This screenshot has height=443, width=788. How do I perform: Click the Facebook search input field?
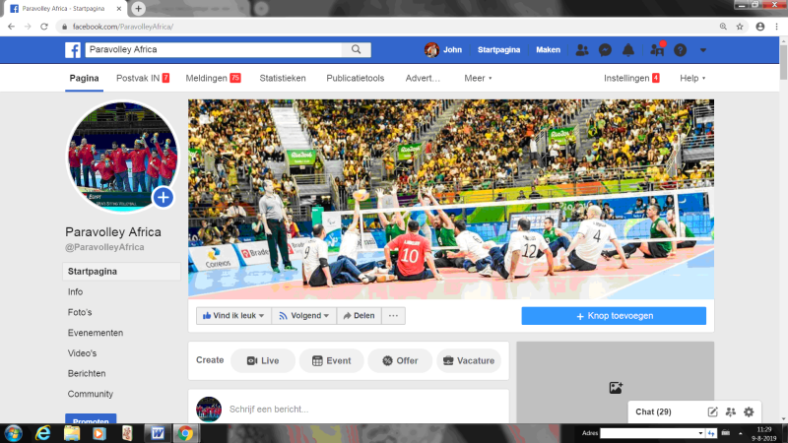coord(214,49)
